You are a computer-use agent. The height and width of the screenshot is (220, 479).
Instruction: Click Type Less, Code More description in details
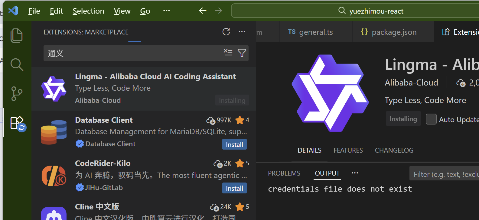425,100
